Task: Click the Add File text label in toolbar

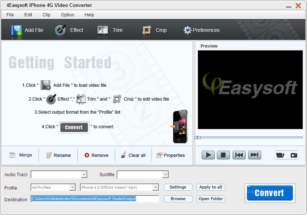Action: (34, 30)
